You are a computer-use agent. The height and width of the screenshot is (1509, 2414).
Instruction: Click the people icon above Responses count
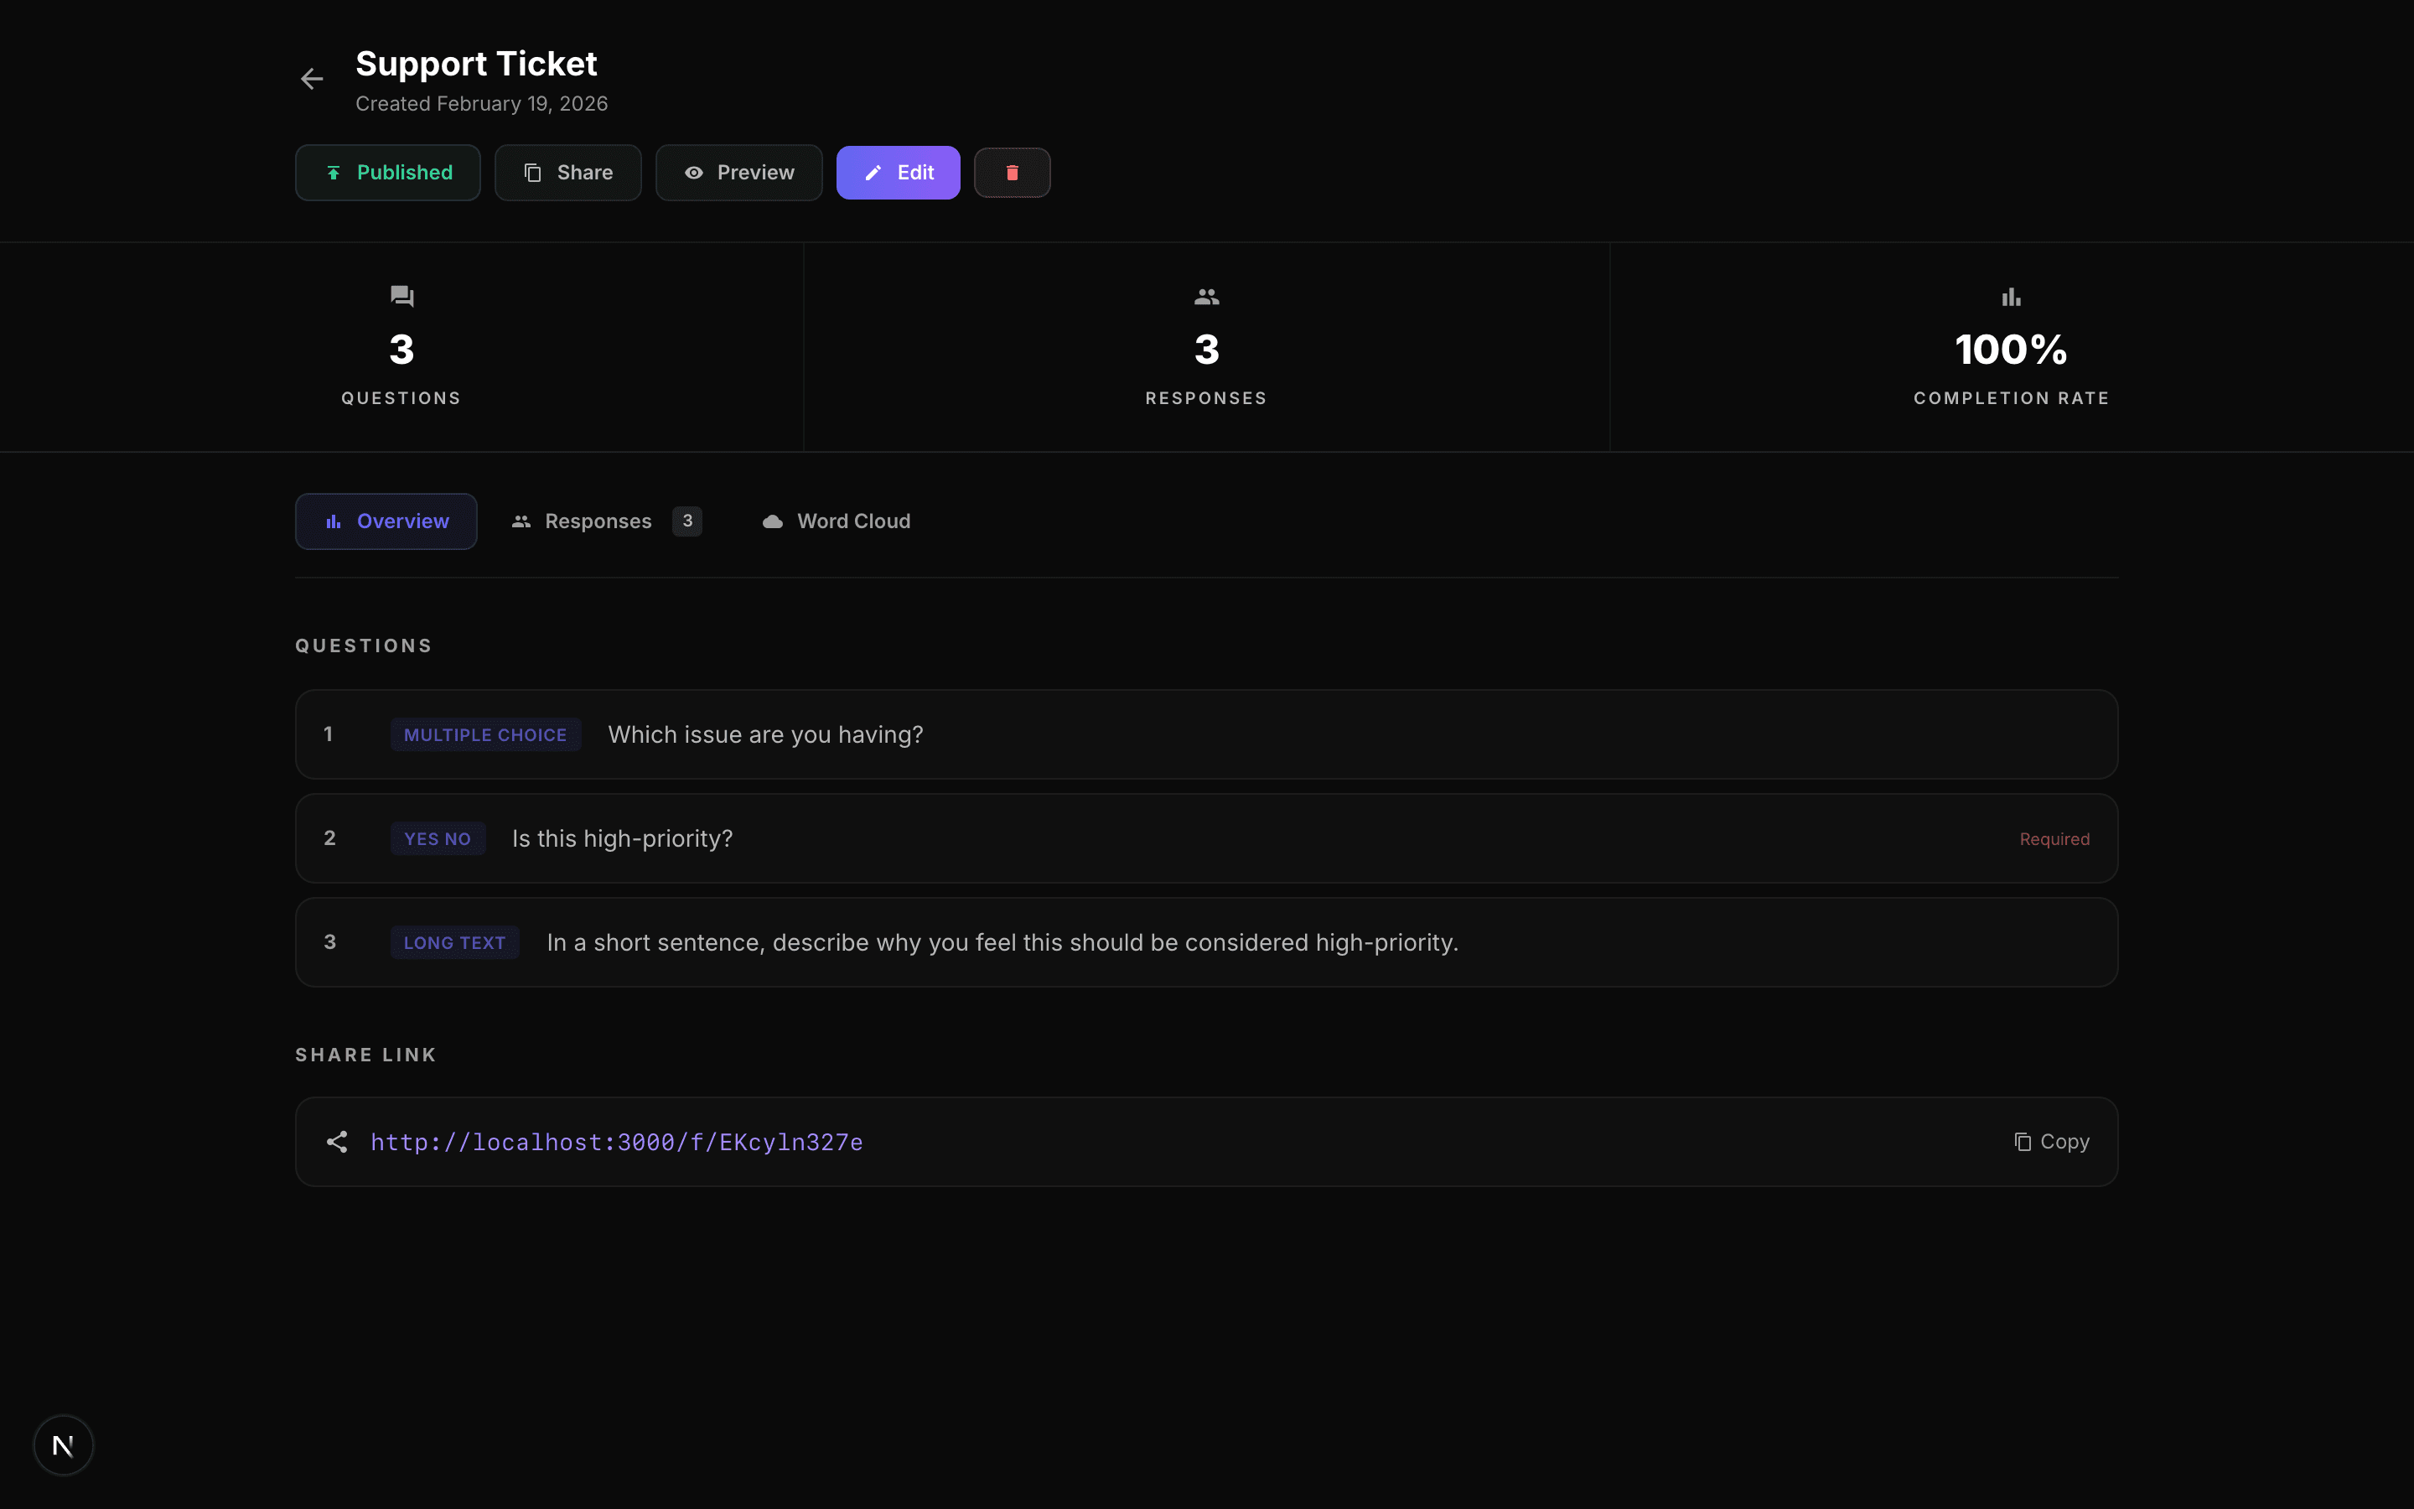click(x=1206, y=297)
